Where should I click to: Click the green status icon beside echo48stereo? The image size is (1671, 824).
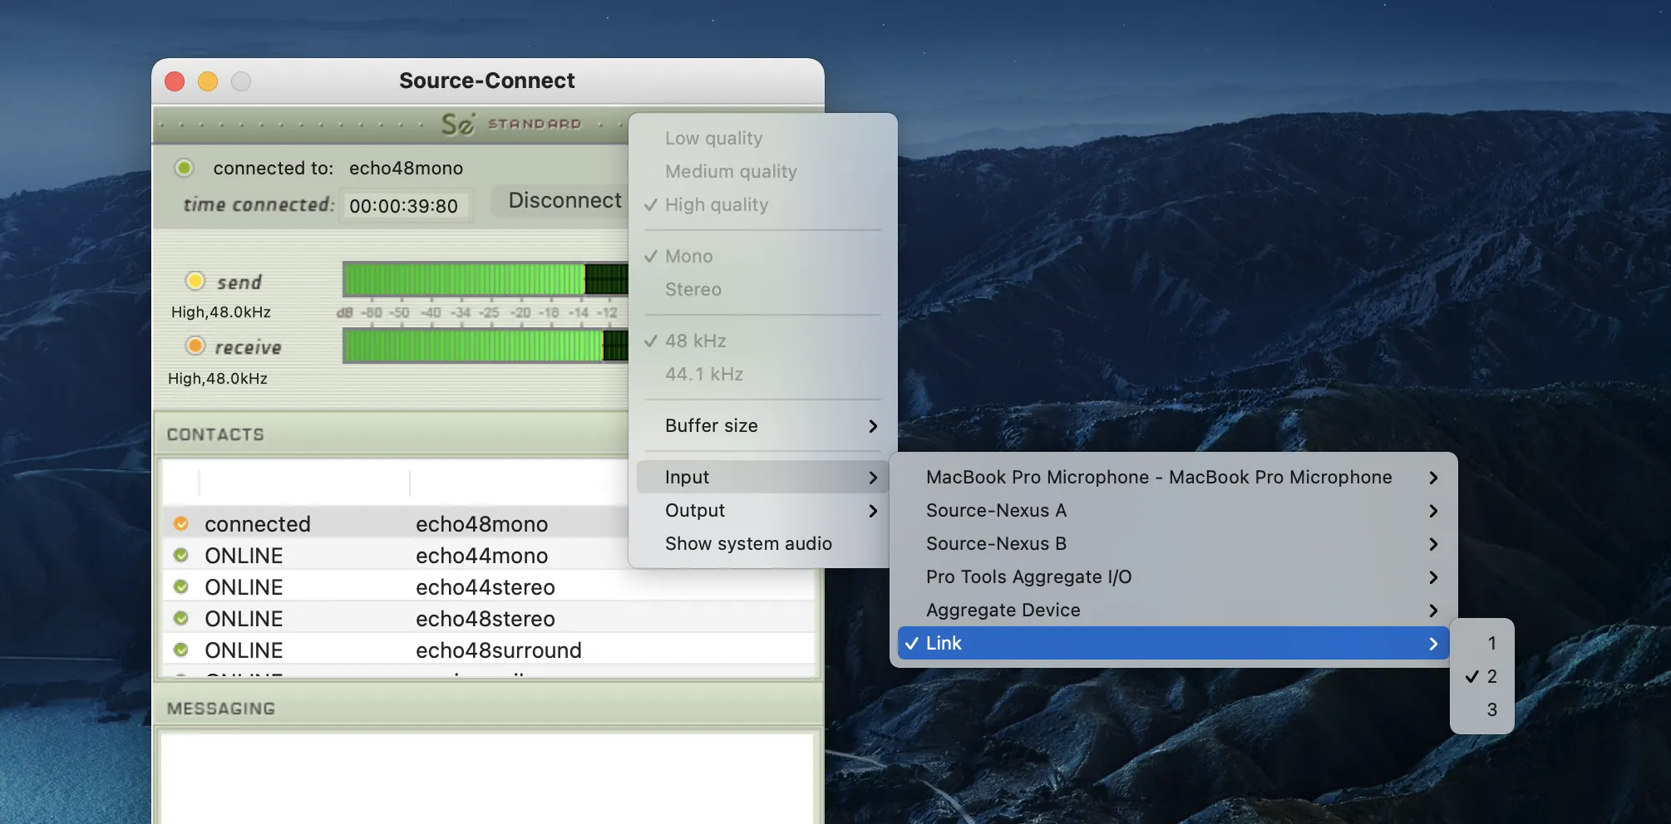pyautogui.click(x=181, y=619)
